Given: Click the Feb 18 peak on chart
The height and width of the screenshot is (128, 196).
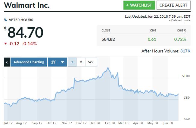Looking at the screenshot, I should pyautogui.click(x=108, y=68).
